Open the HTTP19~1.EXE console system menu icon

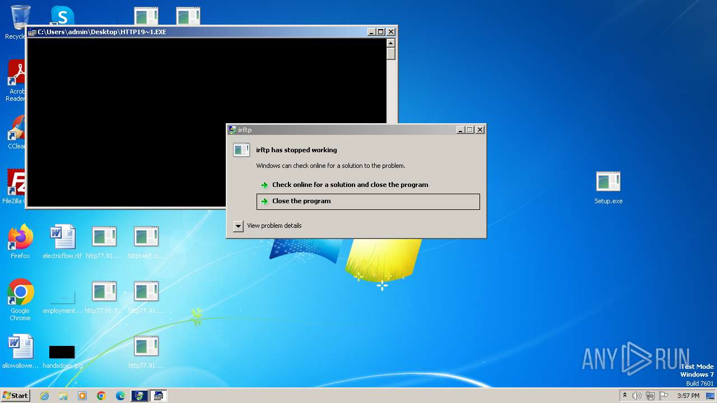tap(32, 32)
